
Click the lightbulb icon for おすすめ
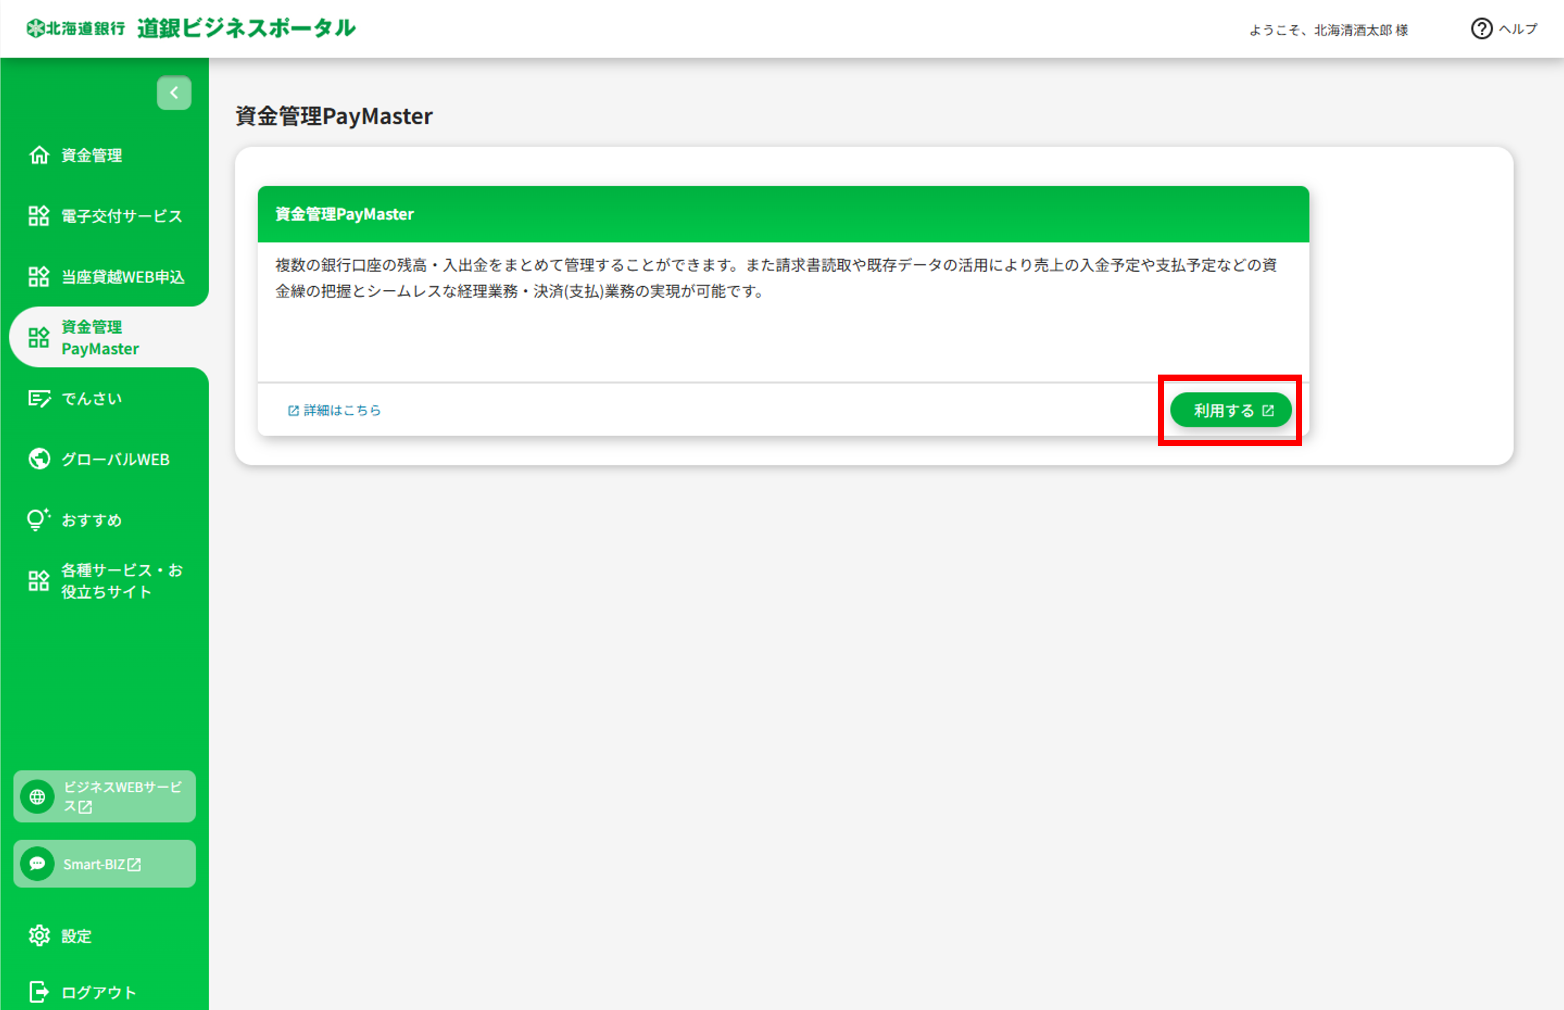point(39,520)
